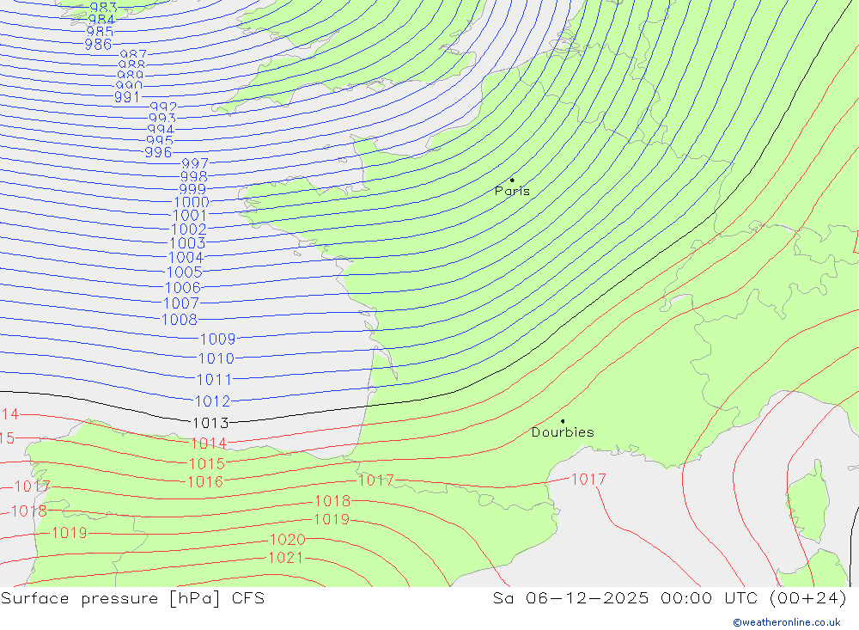Click the 986 isobar label
Image resolution: width=859 pixels, height=630 pixels.
[x=99, y=45]
